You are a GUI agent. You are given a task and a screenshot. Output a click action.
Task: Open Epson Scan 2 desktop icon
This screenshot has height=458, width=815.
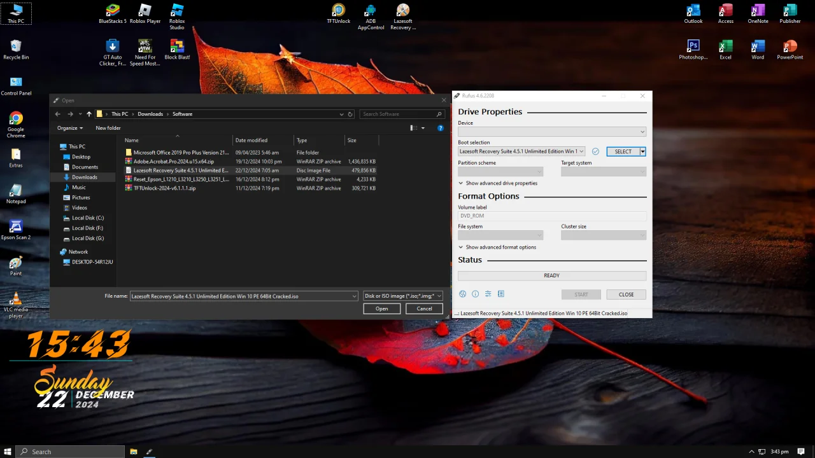(16, 230)
